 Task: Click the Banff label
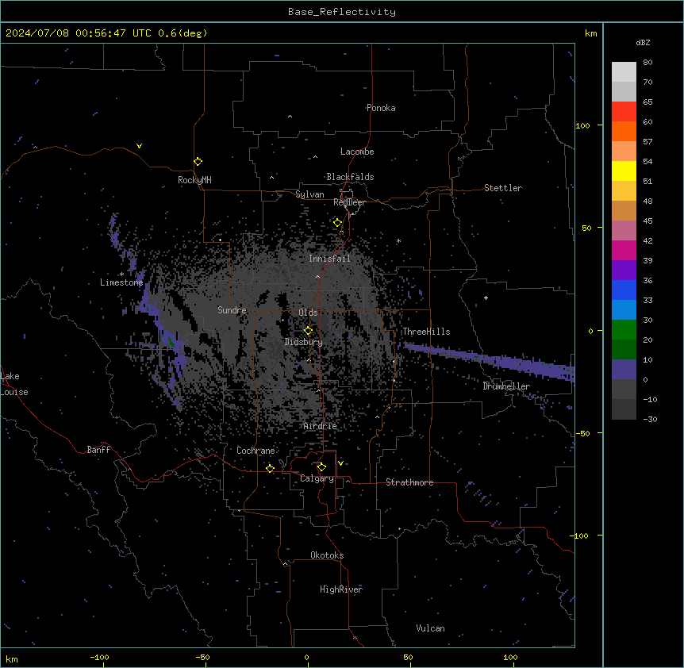pos(98,450)
